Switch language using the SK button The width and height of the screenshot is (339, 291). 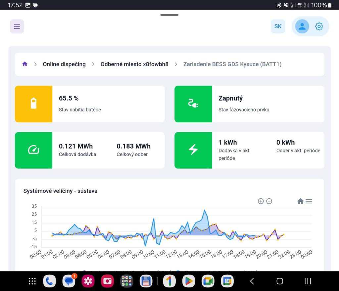[x=278, y=26]
